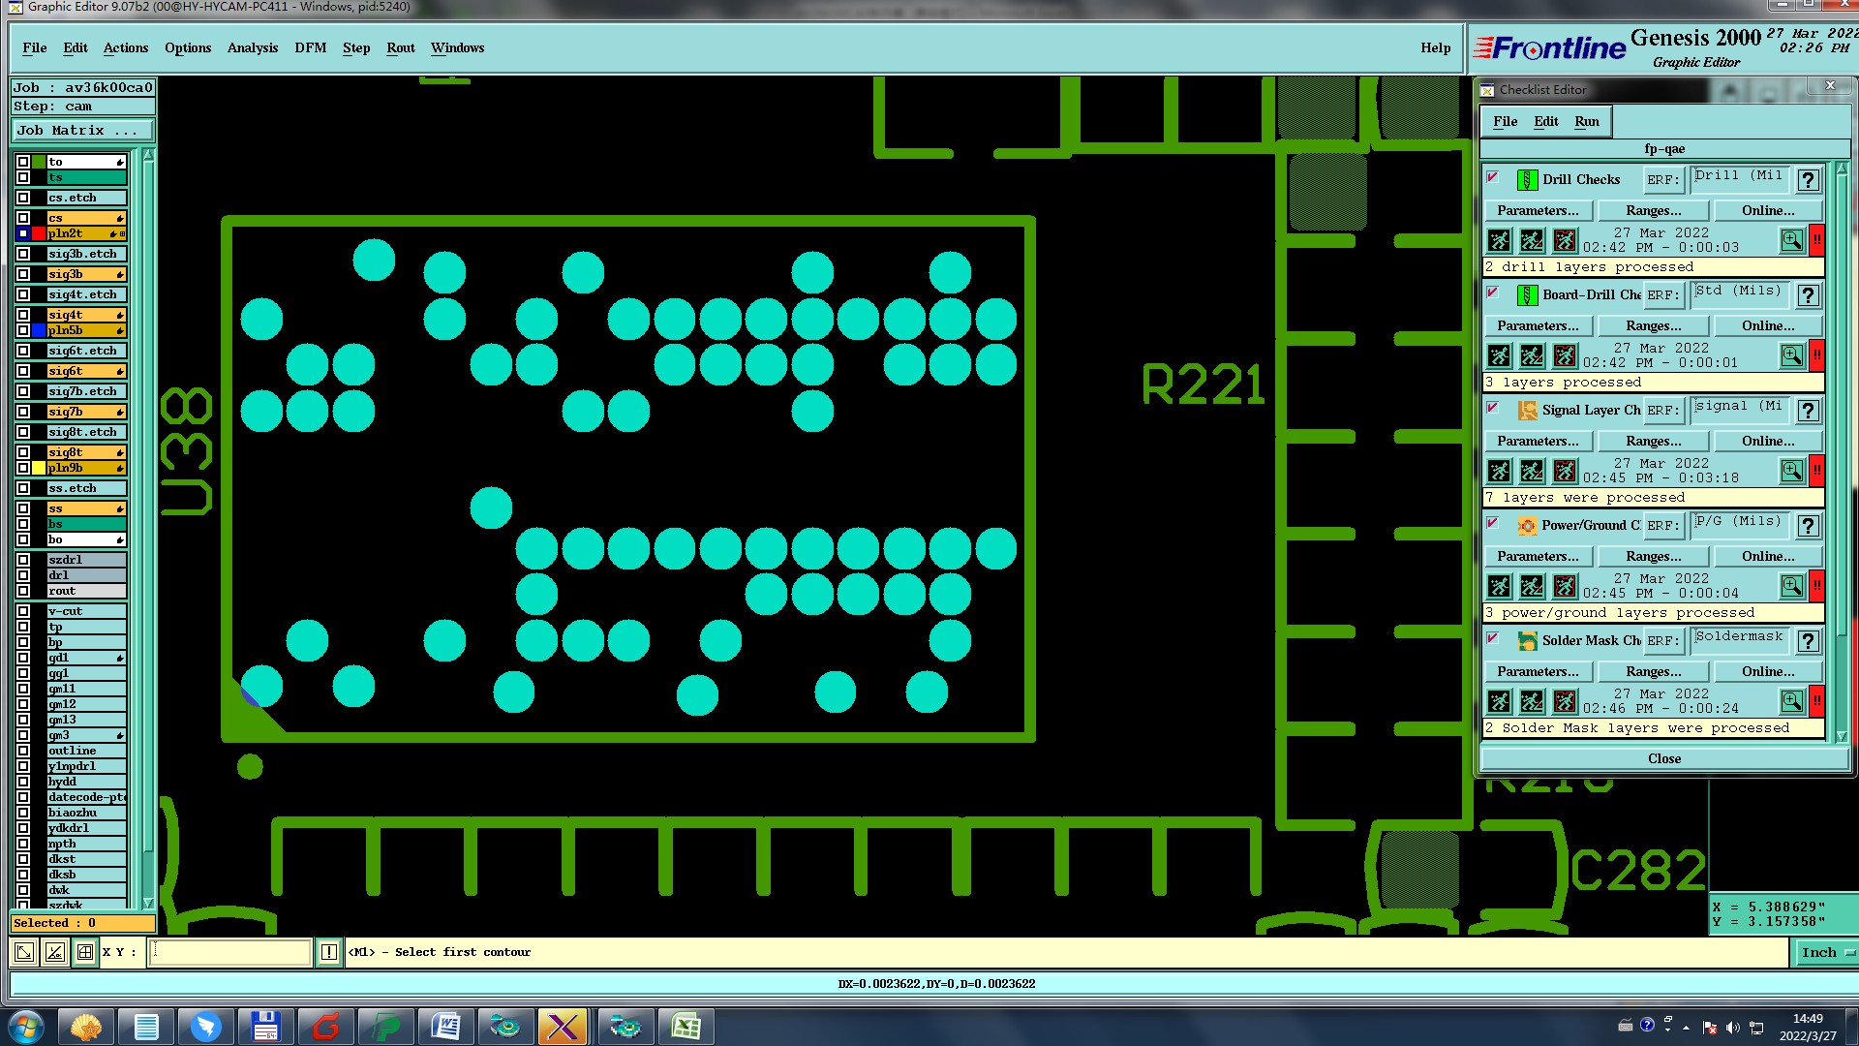Click the red alert indicator for Signal Layer checks
This screenshot has width=1859, height=1046.
coord(1817,471)
